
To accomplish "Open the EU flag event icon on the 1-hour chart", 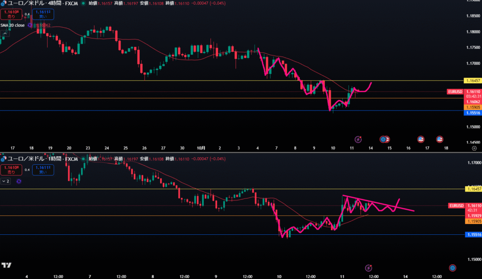I will pos(453,268).
